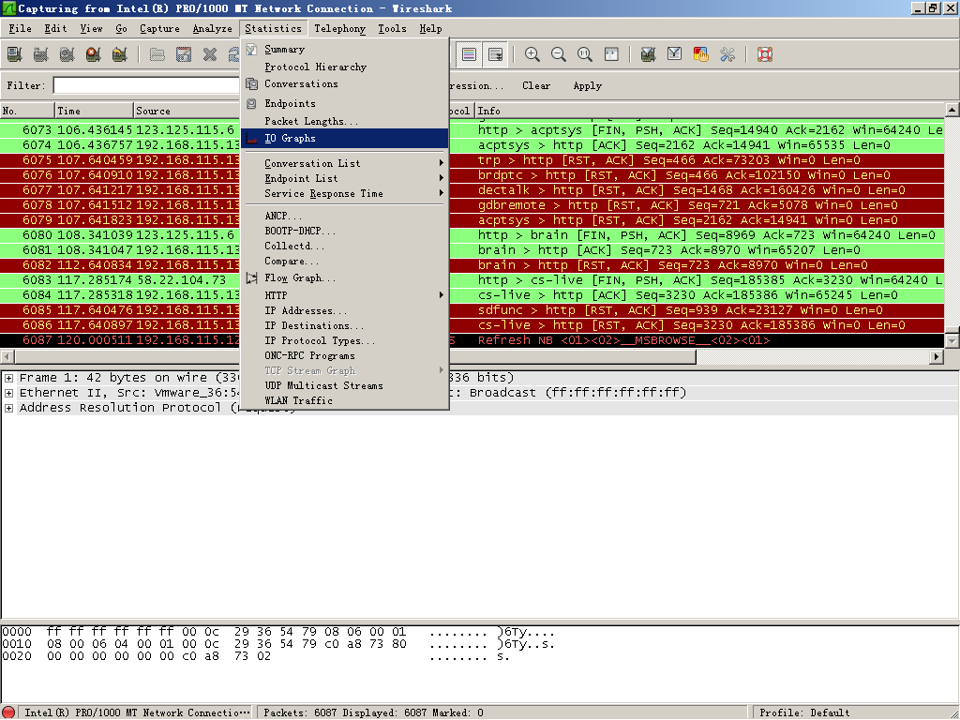Reset zoom to normal size 1:1
Viewport: 960px width, 720px height.
click(585, 54)
